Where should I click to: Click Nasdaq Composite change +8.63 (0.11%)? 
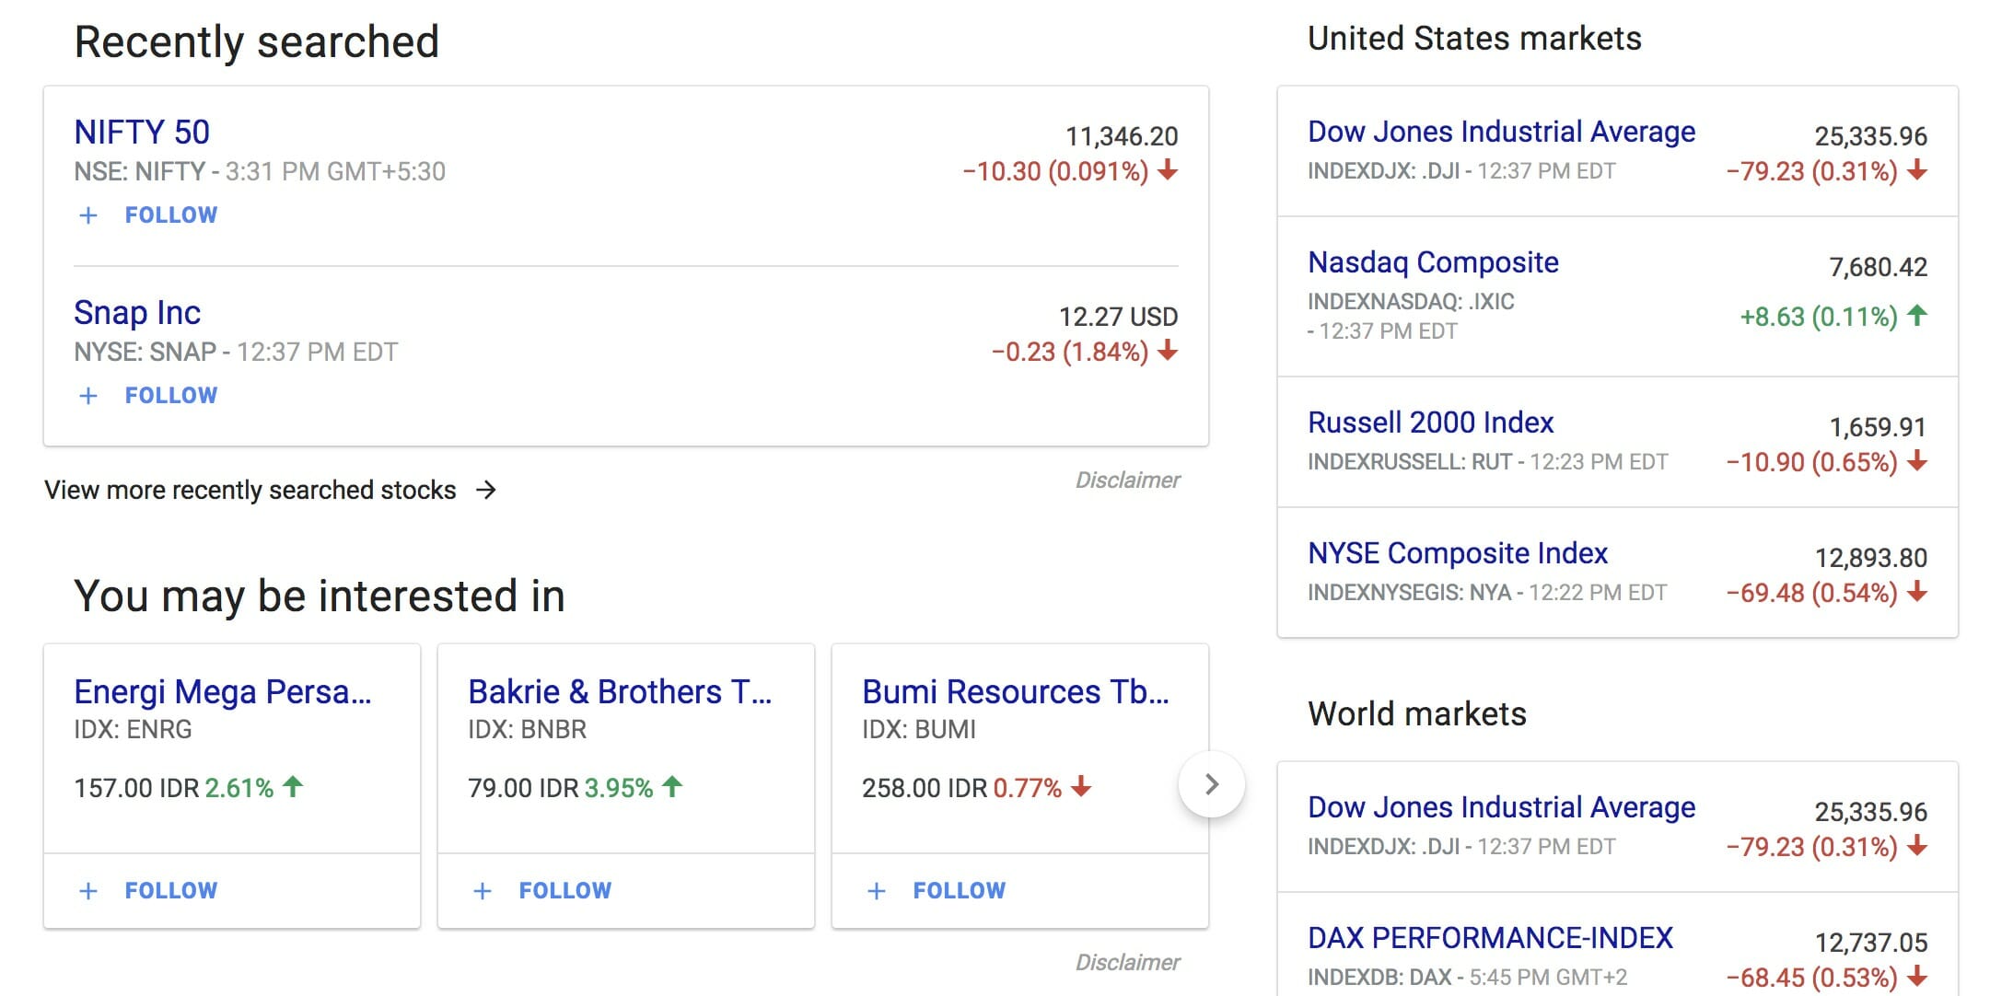1819,318
